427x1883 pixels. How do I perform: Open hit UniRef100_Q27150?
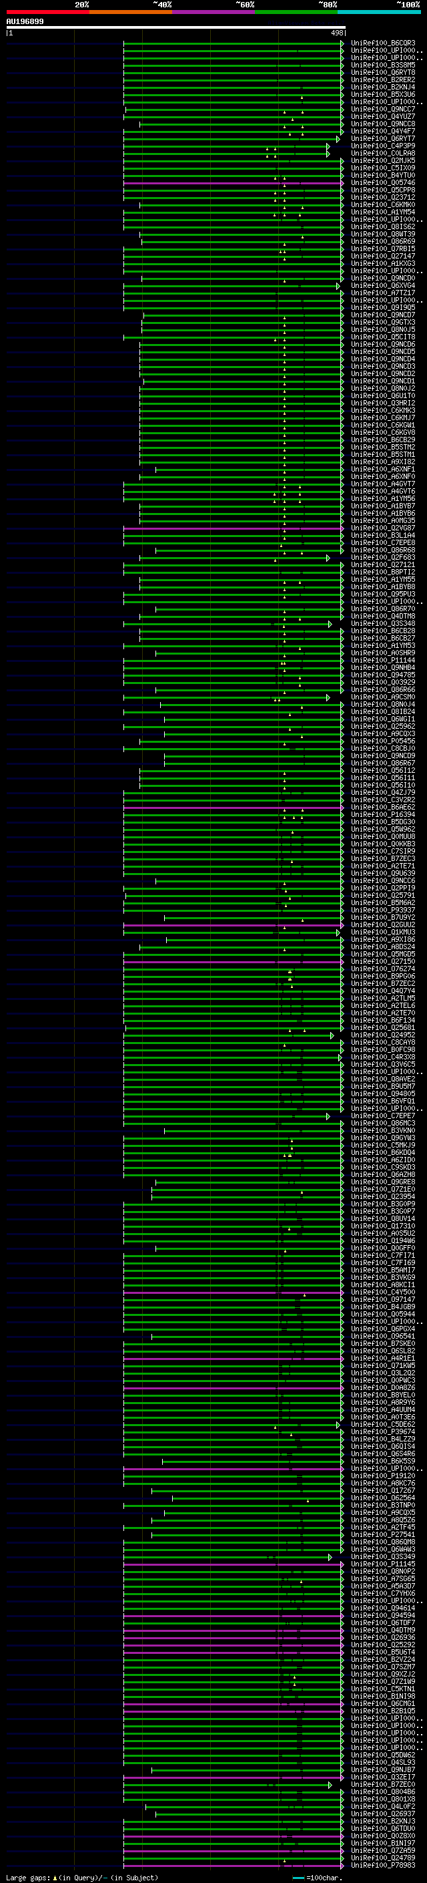(382, 962)
